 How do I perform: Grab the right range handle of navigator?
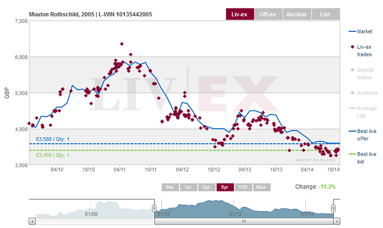334,208
